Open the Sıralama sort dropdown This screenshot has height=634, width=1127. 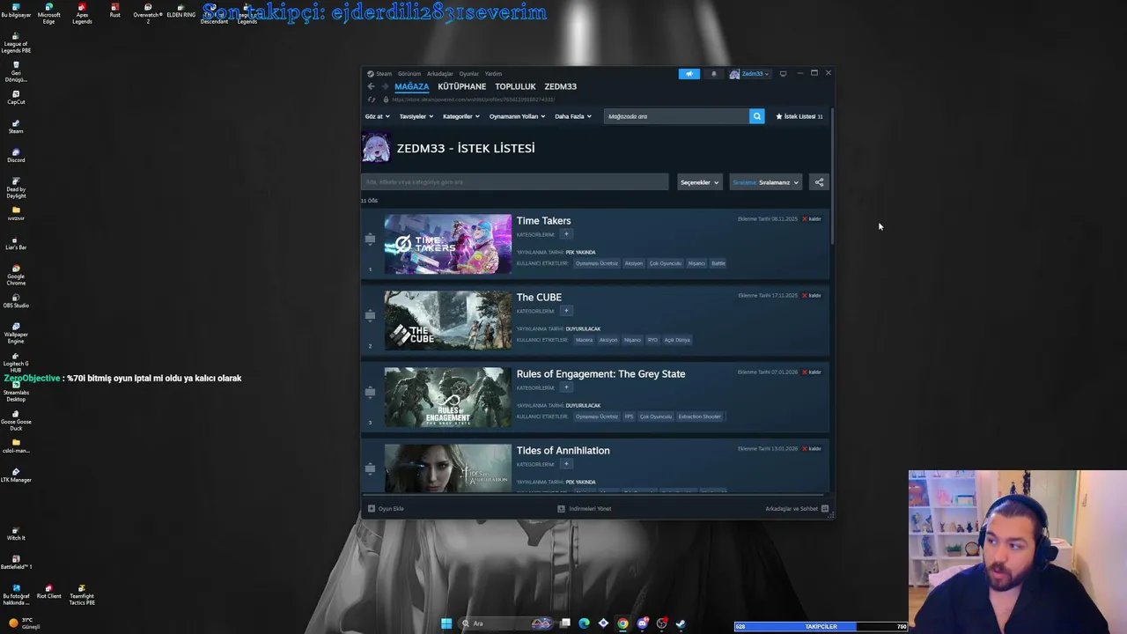(x=765, y=182)
